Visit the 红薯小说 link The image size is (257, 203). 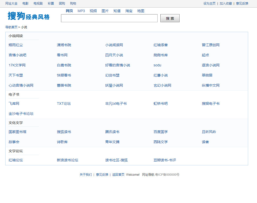161,75
